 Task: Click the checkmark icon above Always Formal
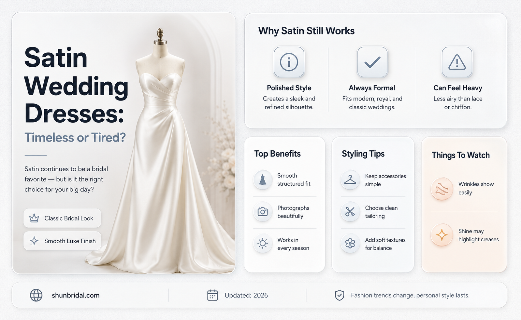(372, 62)
